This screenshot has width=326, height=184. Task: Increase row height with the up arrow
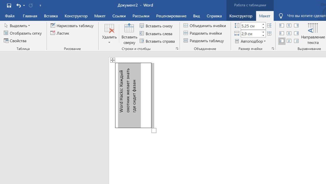pyautogui.click(x=263, y=24)
